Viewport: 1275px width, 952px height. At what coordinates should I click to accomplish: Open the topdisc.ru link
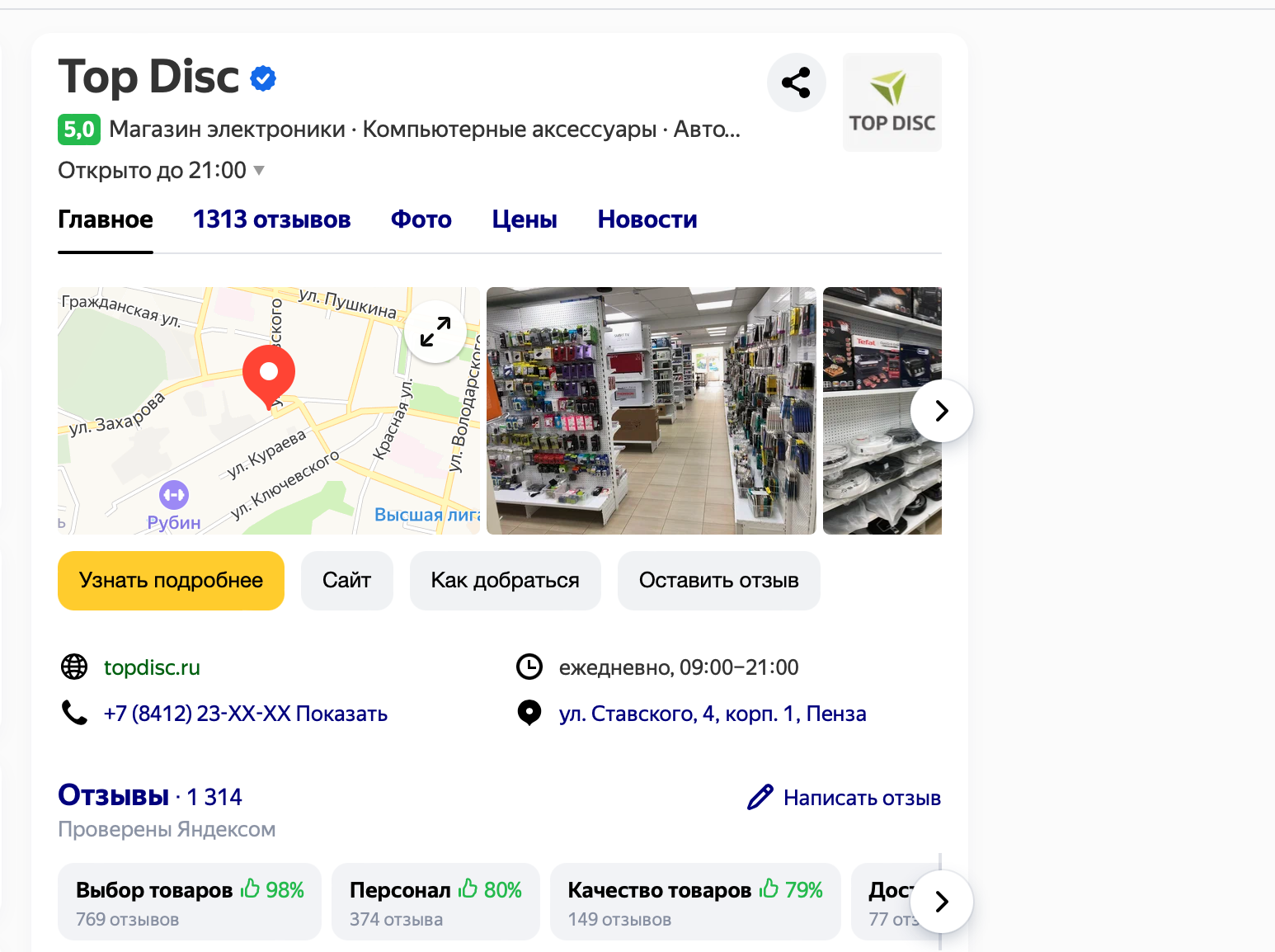[x=152, y=667]
